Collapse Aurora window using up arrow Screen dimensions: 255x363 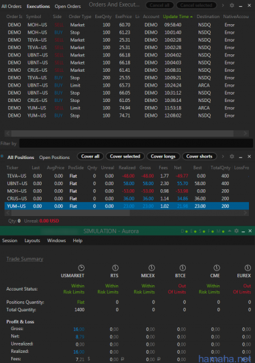(229, 231)
